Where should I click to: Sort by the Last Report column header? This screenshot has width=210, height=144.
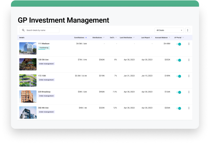(x=145, y=38)
